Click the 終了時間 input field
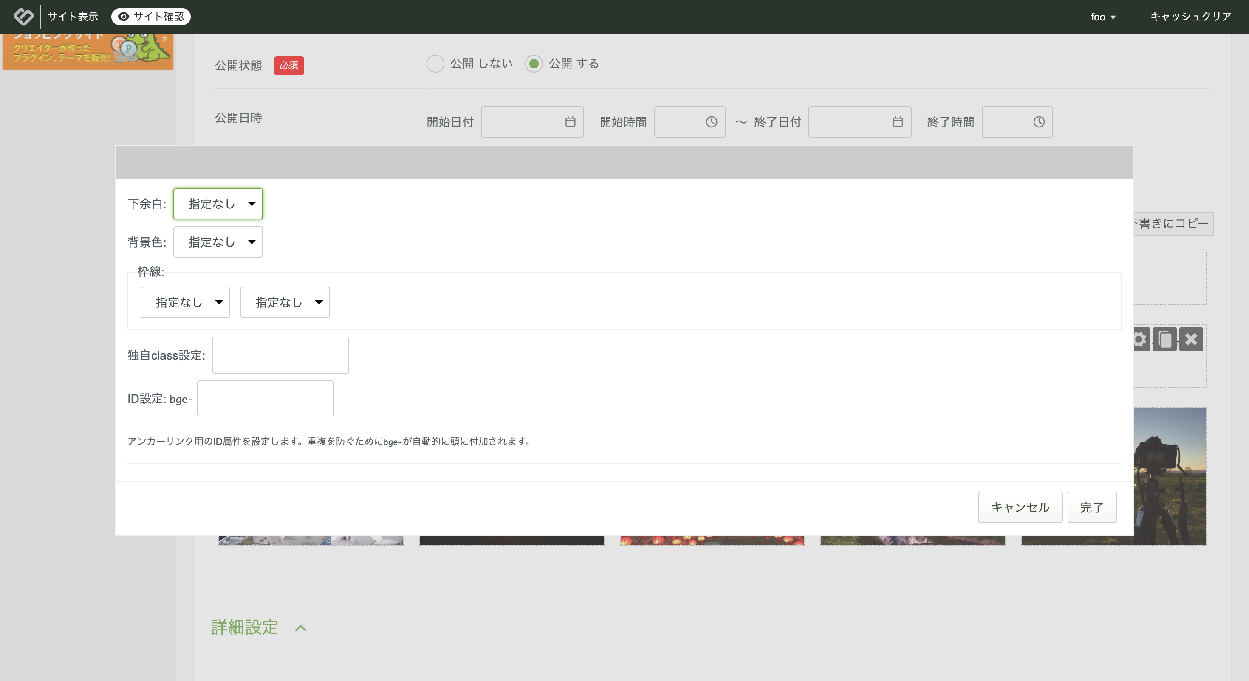Screen dimensions: 1249x681 pos(1017,122)
